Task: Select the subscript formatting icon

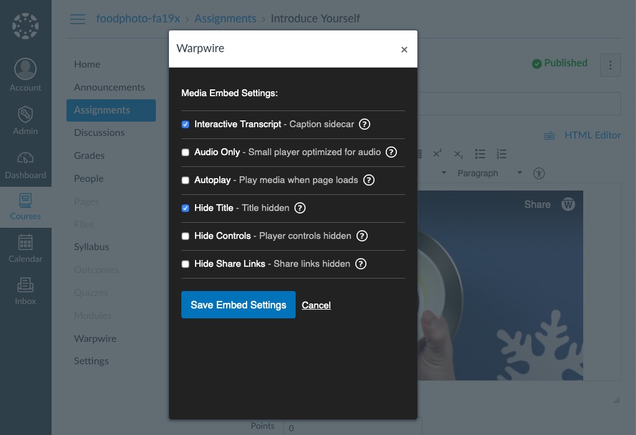Action: (x=458, y=154)
